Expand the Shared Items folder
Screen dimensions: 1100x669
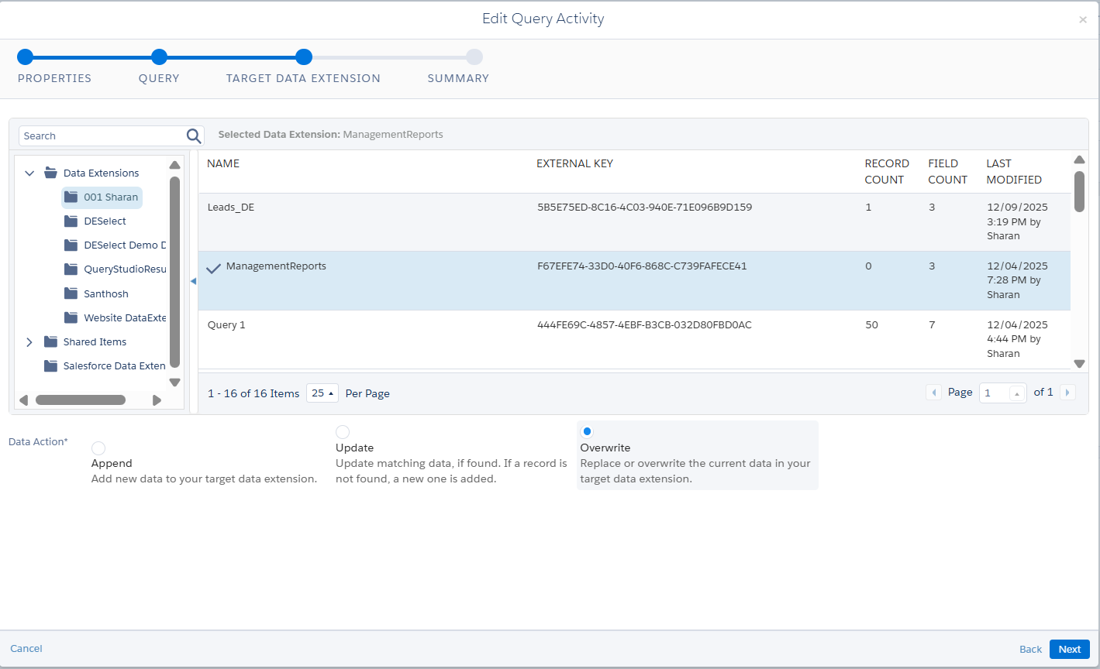[29, 342]
